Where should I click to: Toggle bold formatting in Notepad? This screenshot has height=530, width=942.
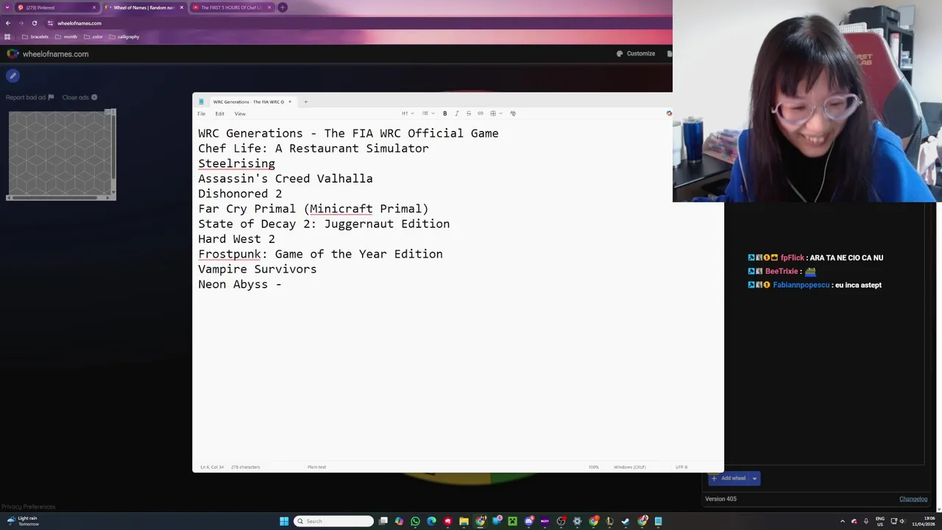click(x=445, y=113)
